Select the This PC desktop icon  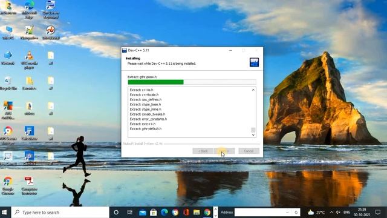click(8, 33)
